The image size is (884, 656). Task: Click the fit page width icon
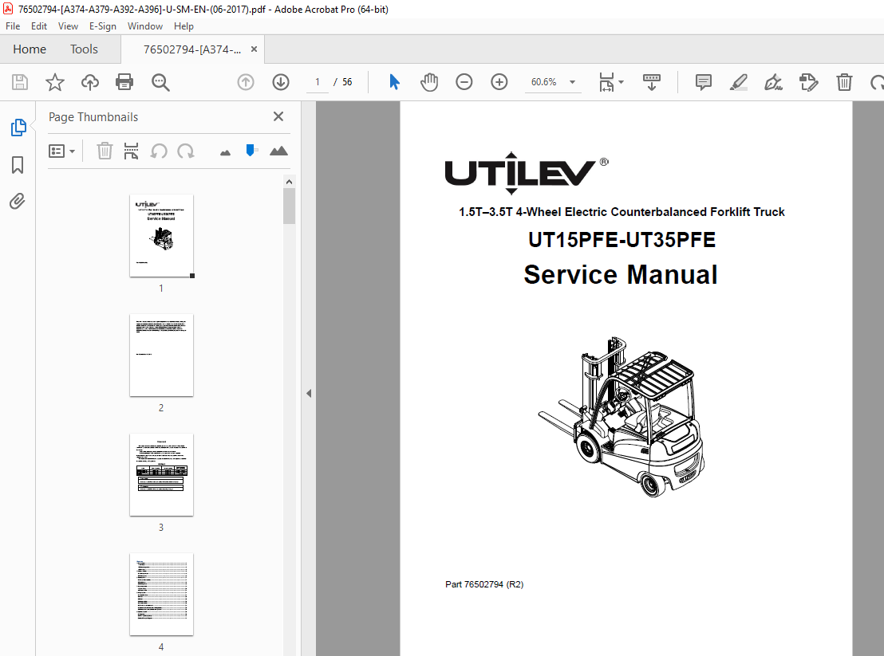point(606,82)
